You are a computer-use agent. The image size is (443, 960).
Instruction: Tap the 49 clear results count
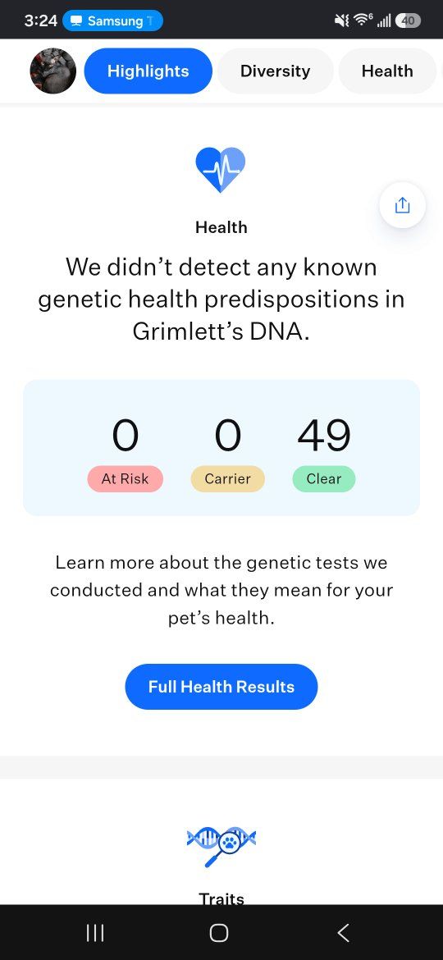tap(324, 436)
